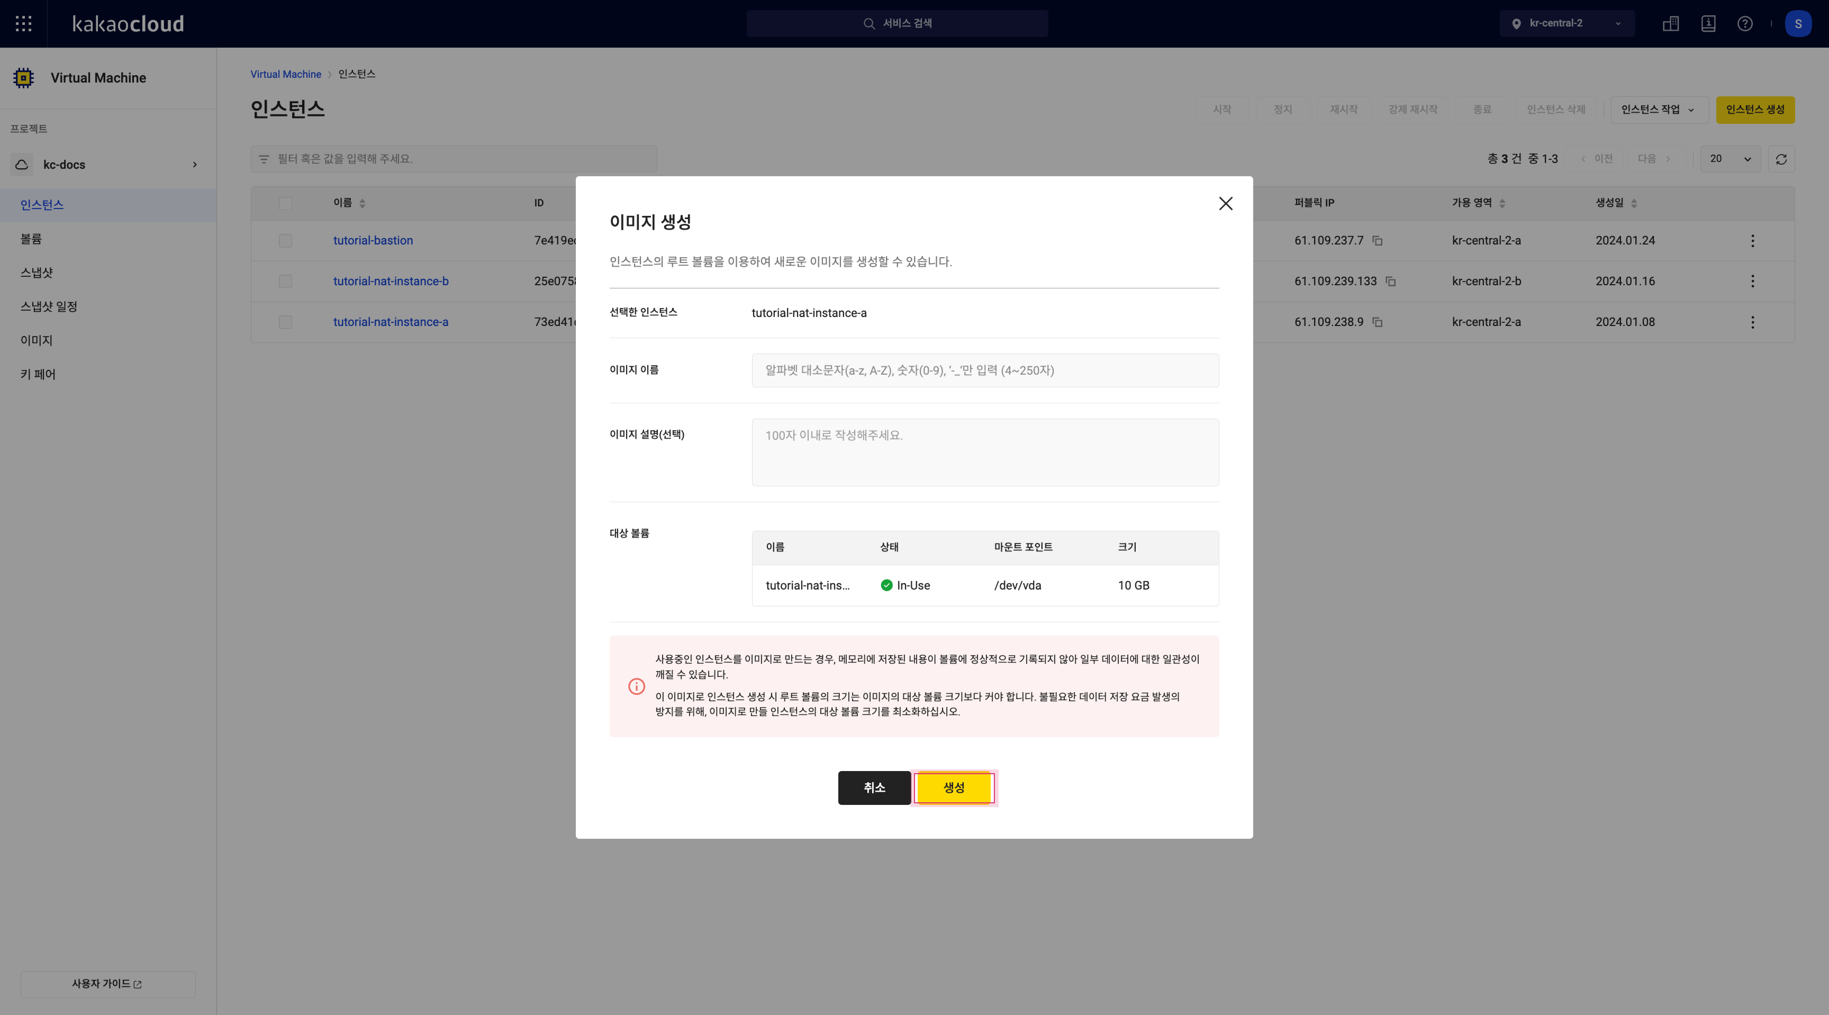Select 키 페어 in sidebar
The height and width of the screenshot is (1015, 1829).
[x=108, y=375]
